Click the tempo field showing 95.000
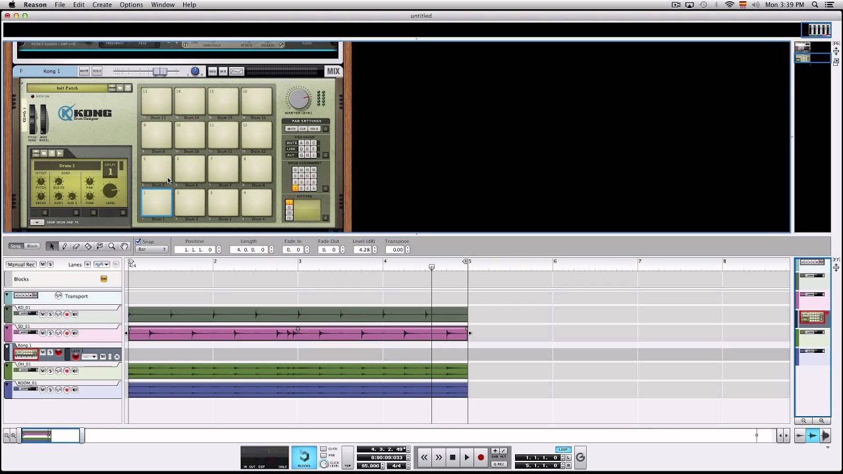Viewport: 843px width, 474px height. [370, 466]
